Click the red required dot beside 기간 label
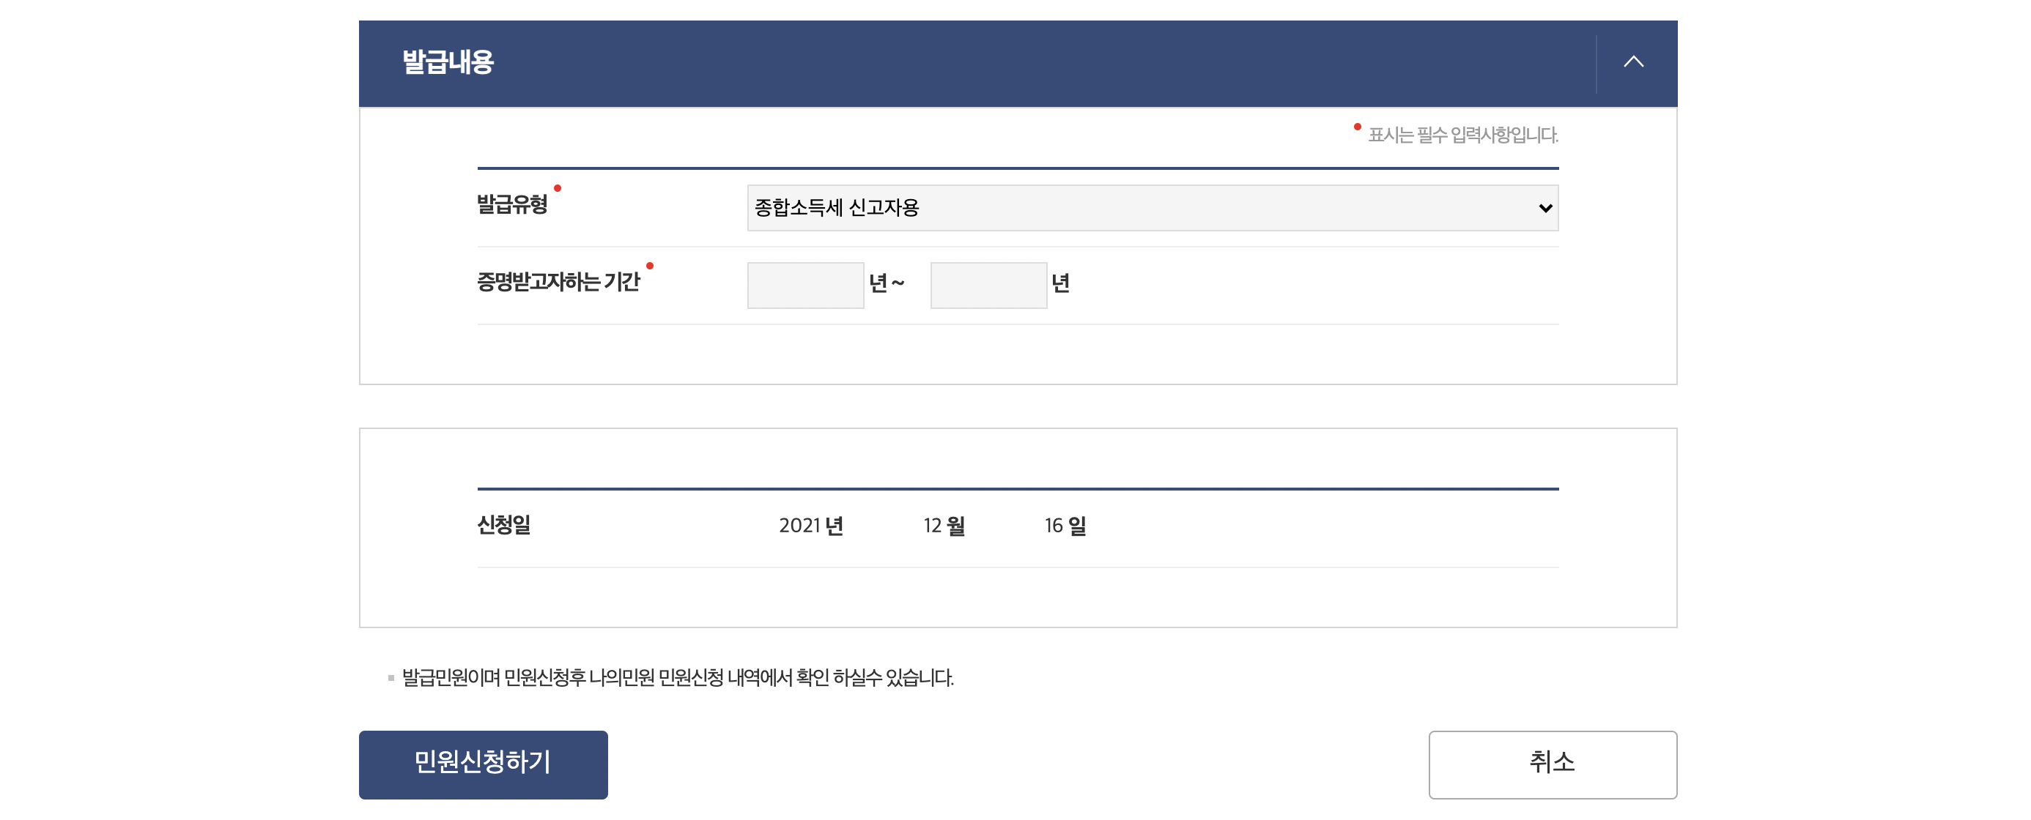This screenshot has height=820, width=2031. 650,266
